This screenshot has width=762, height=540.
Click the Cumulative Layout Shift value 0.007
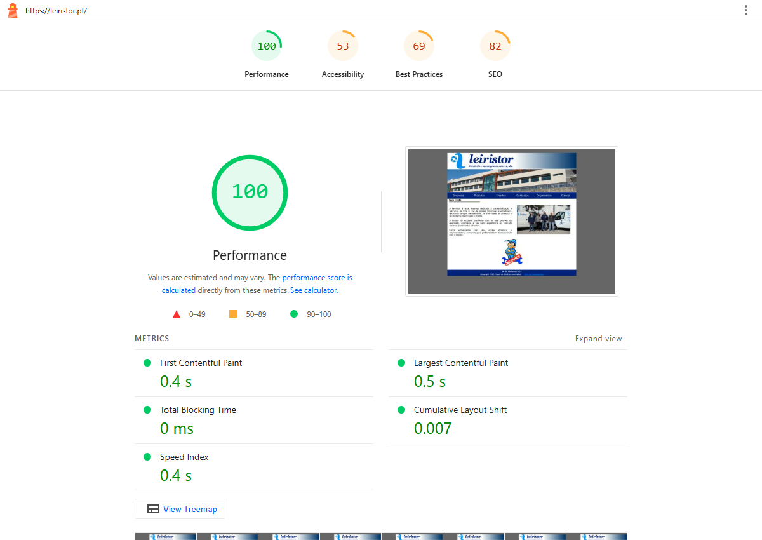433,428
